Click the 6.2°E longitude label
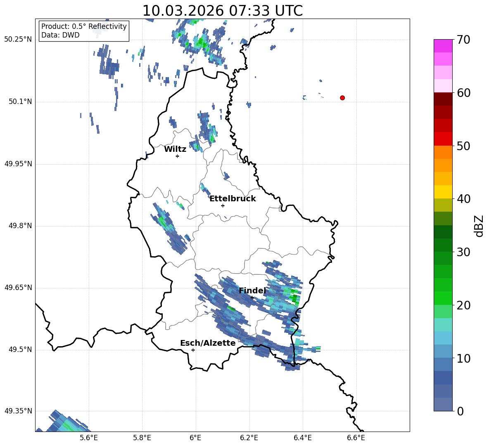 [249, 438]
